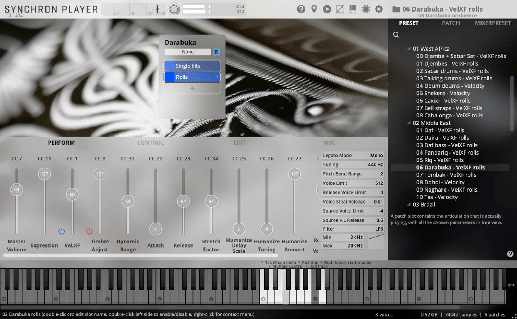517x319 pixels.
Task: Collapse the 01 West Africa preset folder
Action: click(x=409, y=49)
